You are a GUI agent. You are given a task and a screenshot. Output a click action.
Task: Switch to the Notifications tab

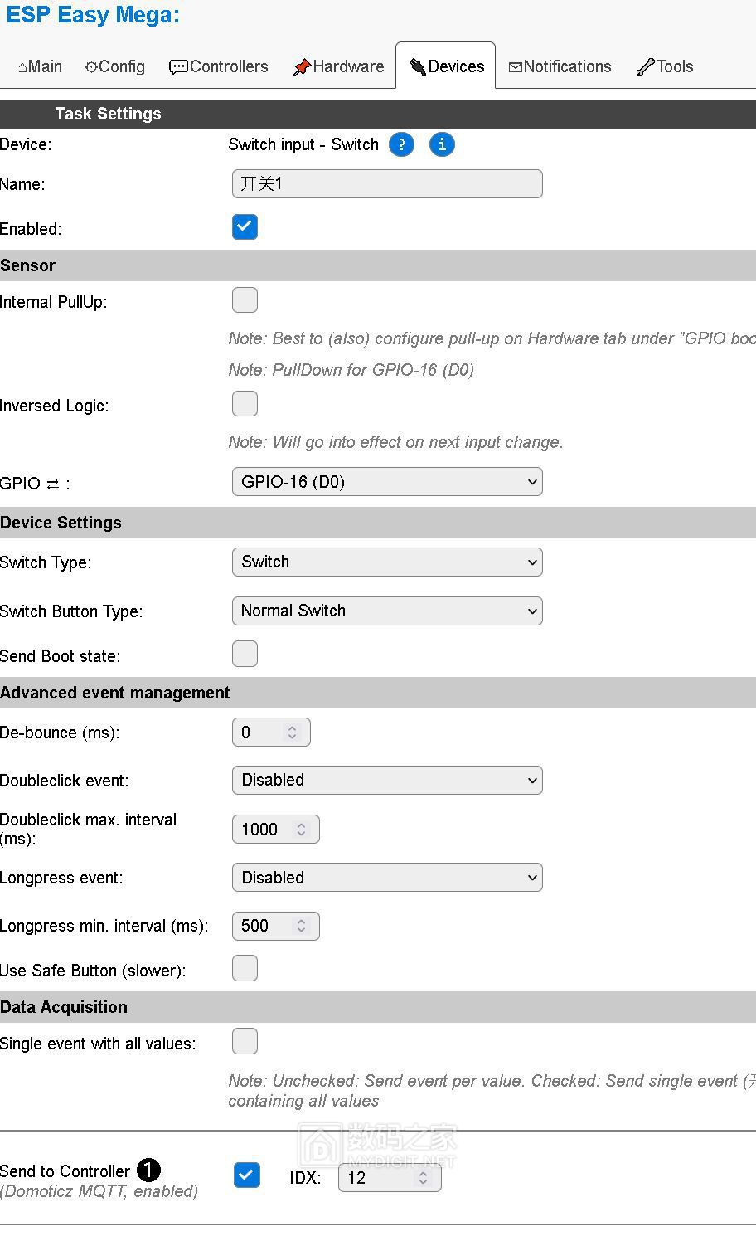560,67
